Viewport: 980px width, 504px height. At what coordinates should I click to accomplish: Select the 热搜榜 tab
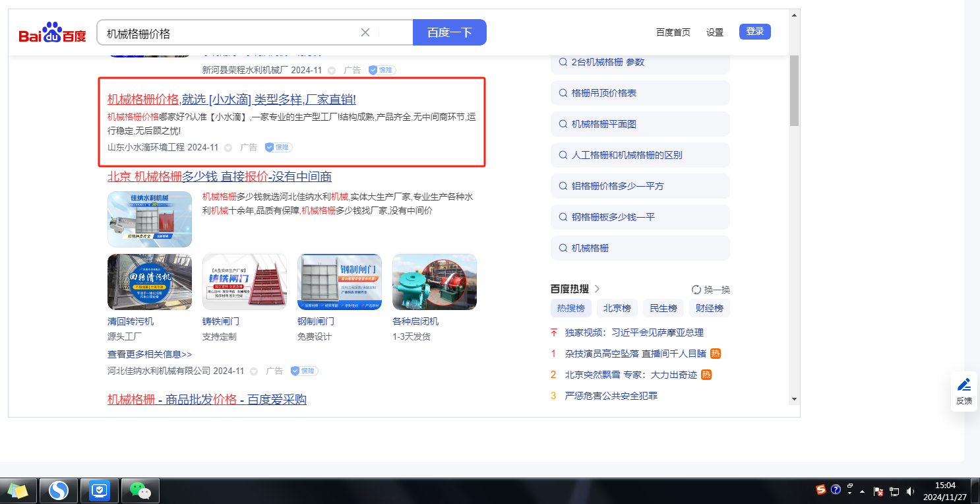pos(571,308)
